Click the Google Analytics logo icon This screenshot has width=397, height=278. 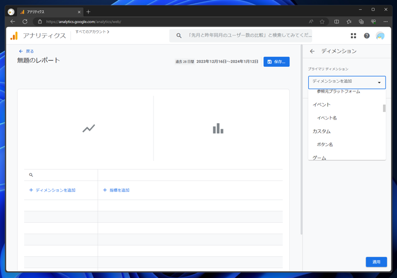tap(14, 35)
